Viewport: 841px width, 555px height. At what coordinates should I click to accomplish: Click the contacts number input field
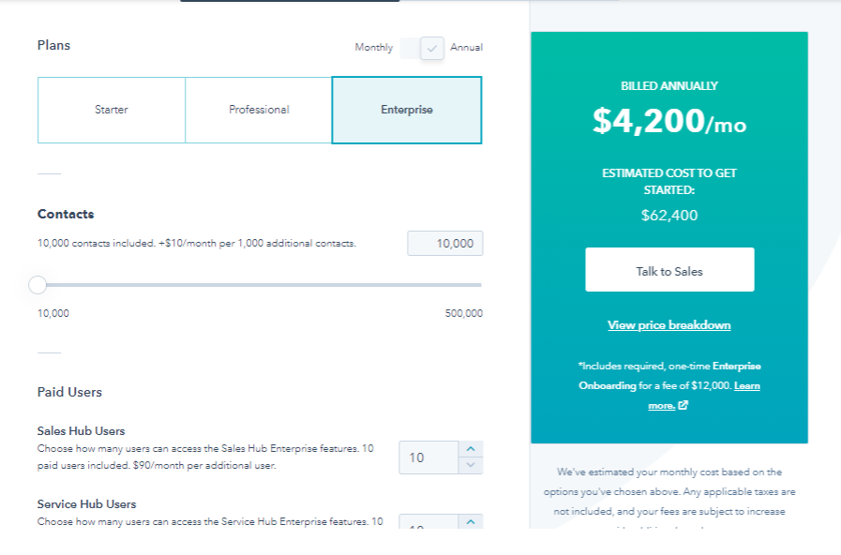(445, 244)
